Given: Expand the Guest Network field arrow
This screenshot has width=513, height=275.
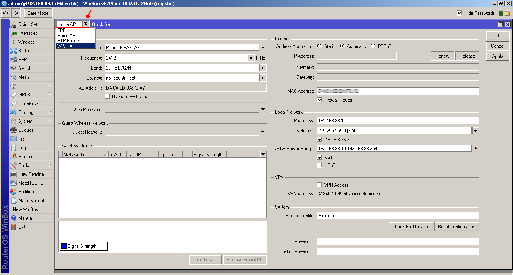Looking at the screenshot, I should point(263,132).
